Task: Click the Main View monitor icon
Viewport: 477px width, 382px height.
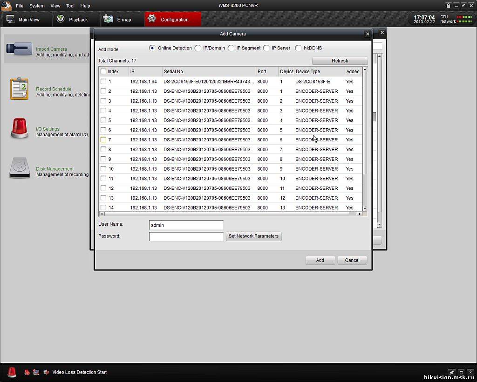Action: click(x=11, y=19)
